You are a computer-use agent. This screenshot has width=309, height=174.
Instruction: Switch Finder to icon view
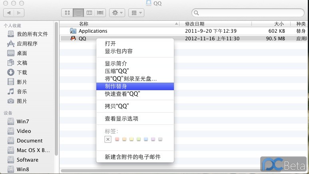click(x=67, y=13)
